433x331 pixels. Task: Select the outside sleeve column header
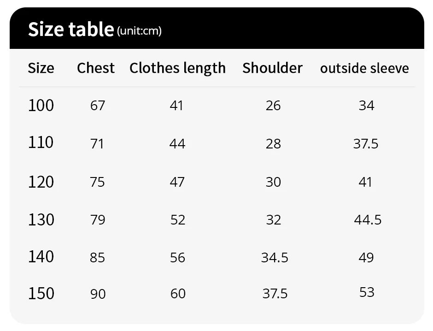coord(364,68)
